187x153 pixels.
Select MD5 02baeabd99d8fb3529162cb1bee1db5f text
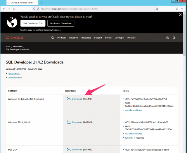tap(146, 122)
